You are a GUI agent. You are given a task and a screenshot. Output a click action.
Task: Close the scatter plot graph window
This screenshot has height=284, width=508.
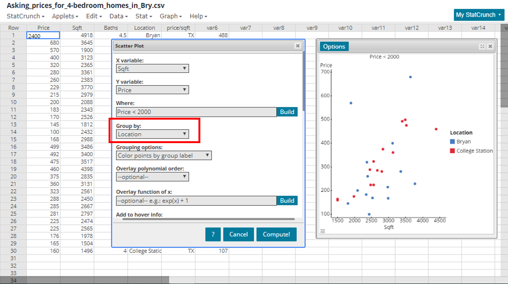[x=490, y=46]
